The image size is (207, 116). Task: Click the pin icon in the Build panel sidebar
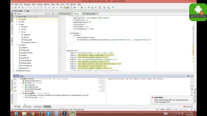pyautogui.click(x=15, y=87)
